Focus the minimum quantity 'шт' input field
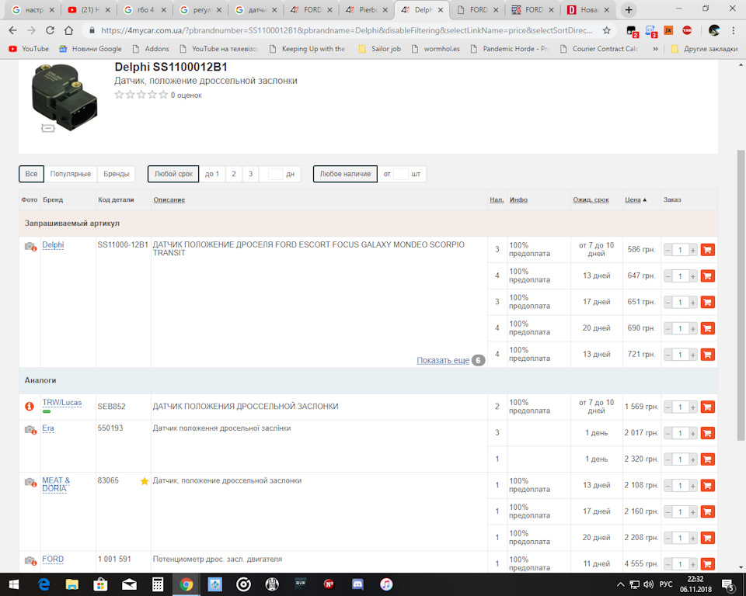This screenshot has height=596, width=746. point(401,174)
